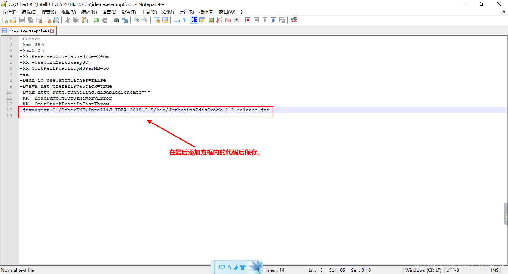Select the idea.exe.vmoptions tab

(x=29, y=31)
